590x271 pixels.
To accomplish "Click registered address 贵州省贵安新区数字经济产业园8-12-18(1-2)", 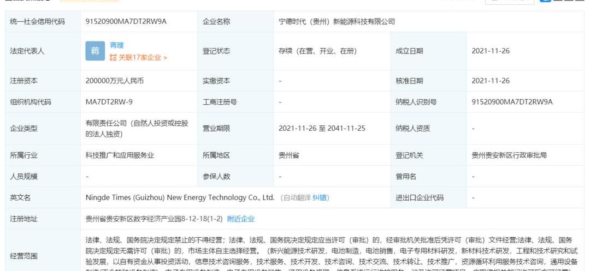I will (154, 219).
